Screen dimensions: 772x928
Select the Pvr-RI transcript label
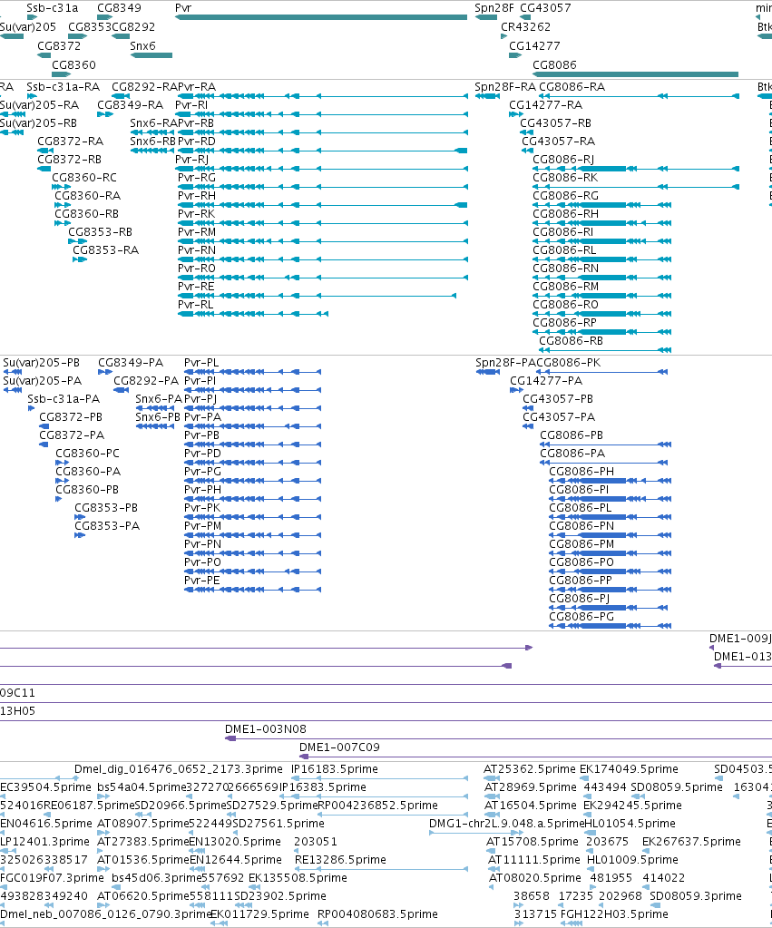(191, 105)
